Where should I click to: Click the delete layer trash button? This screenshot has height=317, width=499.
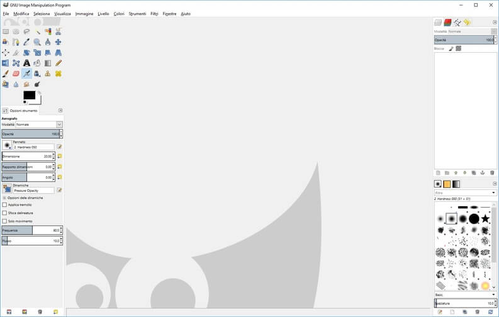(x=492, y=172)
